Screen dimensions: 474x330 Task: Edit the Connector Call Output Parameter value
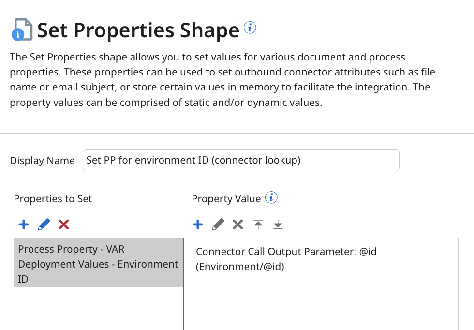pyautogui.click(x=218, y=224)
